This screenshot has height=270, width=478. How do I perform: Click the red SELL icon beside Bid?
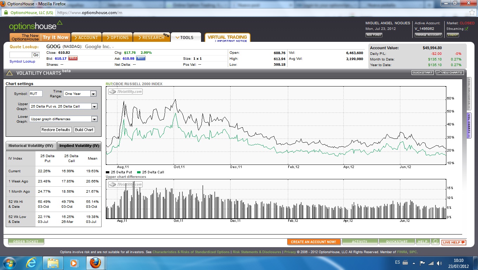pyautogui.click(x=73, y=58)
